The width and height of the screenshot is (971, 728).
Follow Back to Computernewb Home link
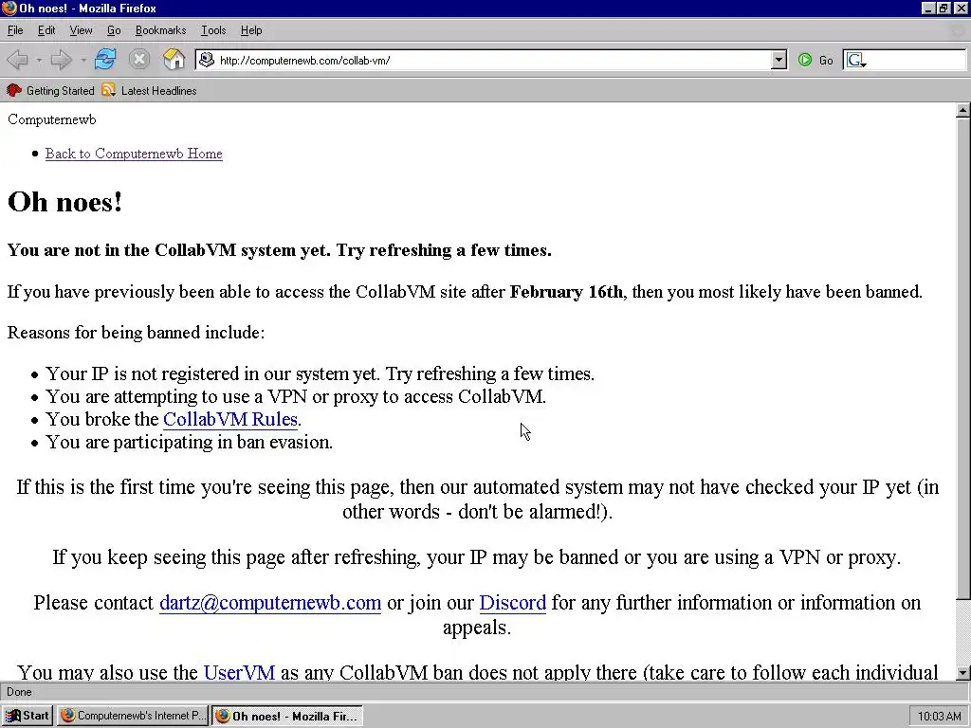tap(134, 154)
